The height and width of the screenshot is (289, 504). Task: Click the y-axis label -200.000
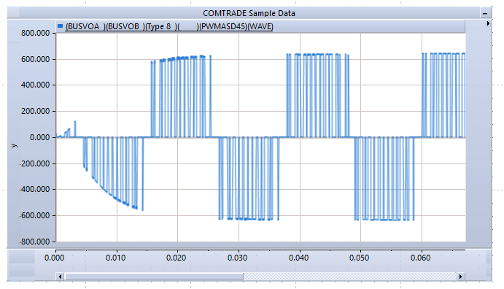coord(35,163)
